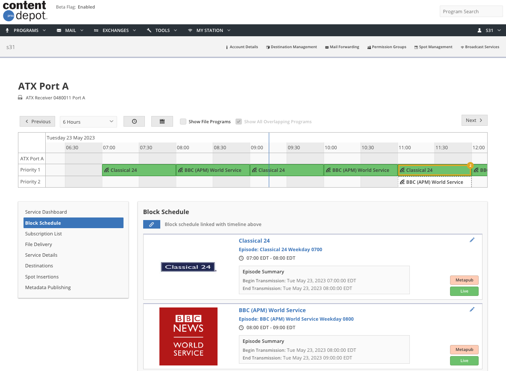
Task: Toggle Show All Overlapping Programs
Action: tap(238, 121)
